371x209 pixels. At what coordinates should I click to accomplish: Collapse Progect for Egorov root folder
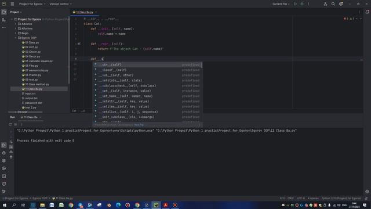[12, 19]
